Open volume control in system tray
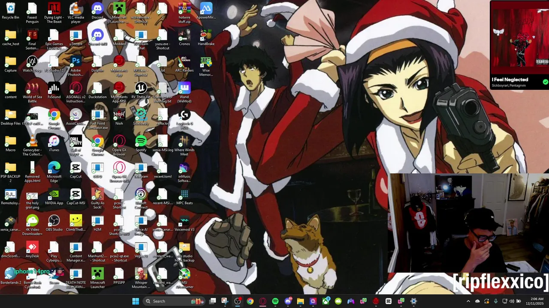The width and height of the screenshot is (549, 308). [x=511, y=301]
